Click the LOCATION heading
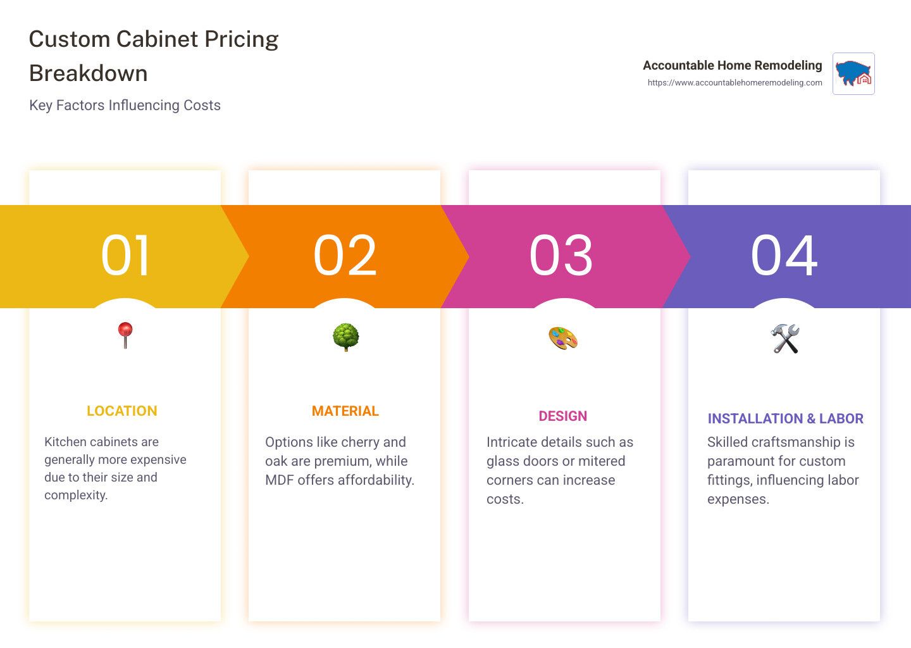The image size is (911, 648). pos(122,411)
